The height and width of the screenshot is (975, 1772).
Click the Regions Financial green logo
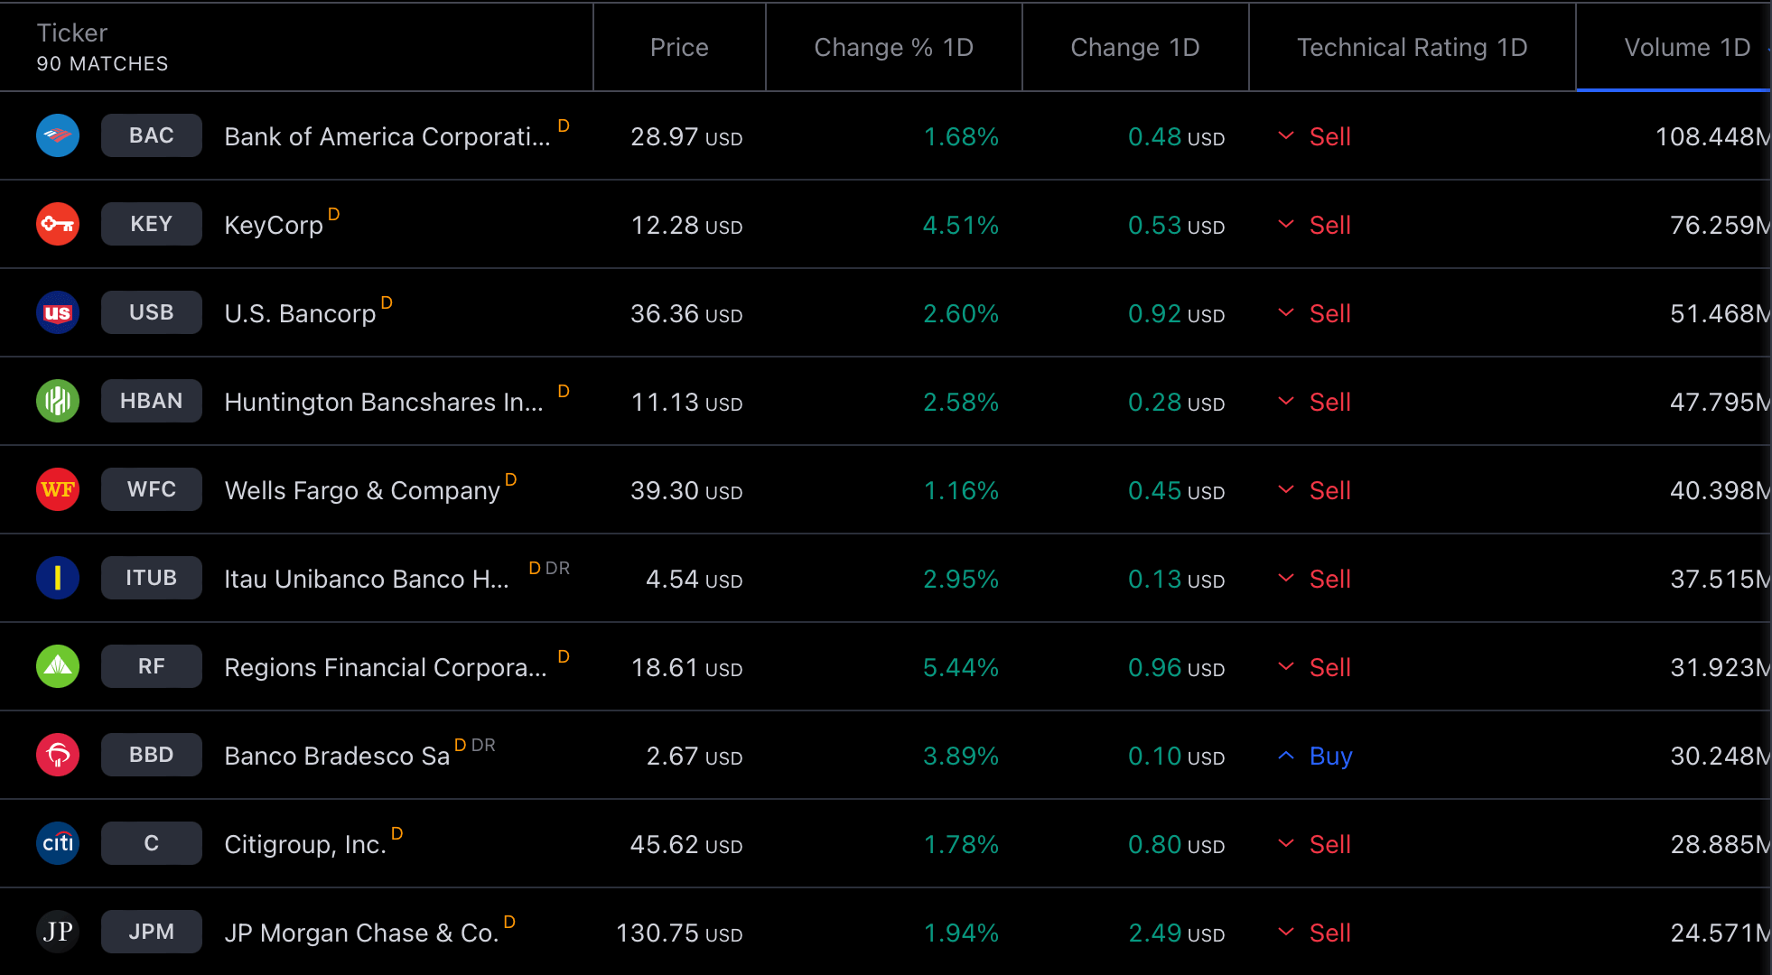(58, 666)
